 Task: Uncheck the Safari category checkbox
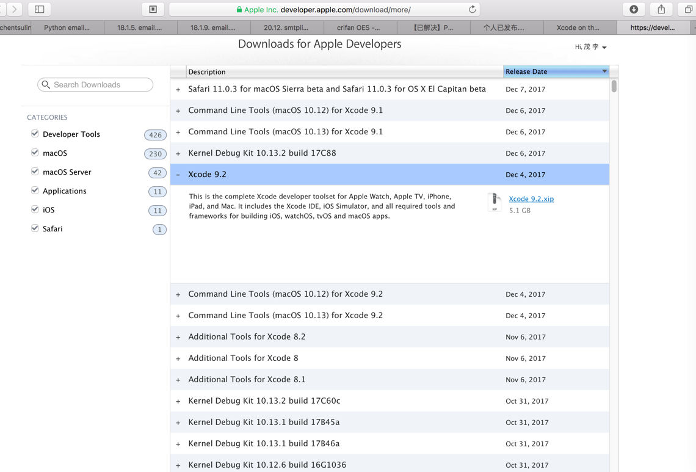(35, 228)
